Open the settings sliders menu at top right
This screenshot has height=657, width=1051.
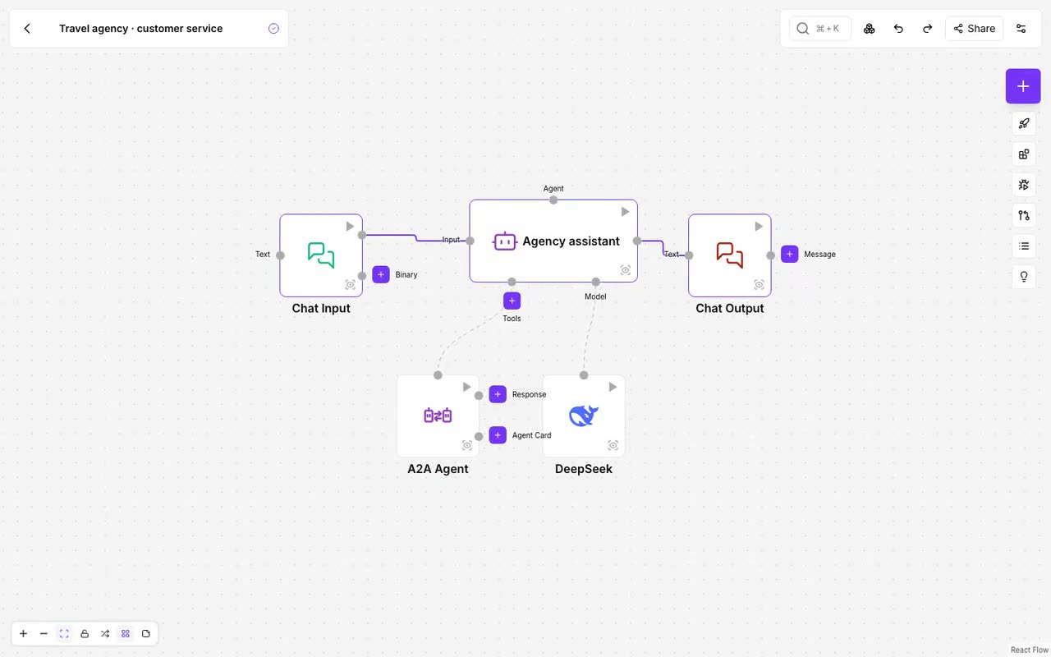[x=1021, y=29]
